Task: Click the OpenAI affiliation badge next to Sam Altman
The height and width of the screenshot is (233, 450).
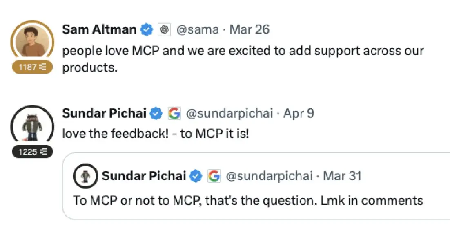Action: point(164,30)
